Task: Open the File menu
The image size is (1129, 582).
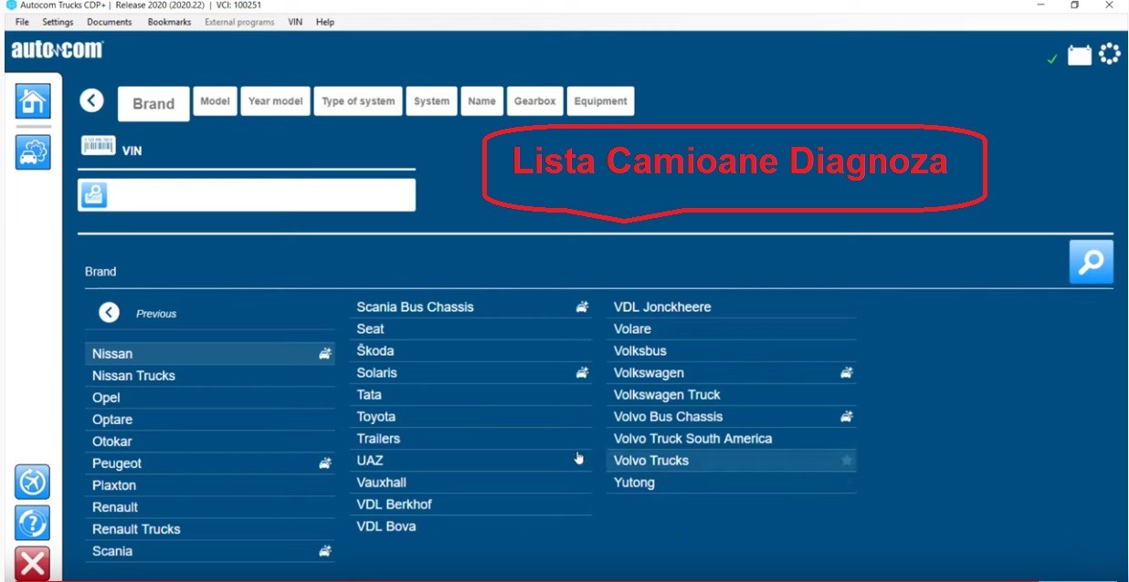Action: (23, 22)
